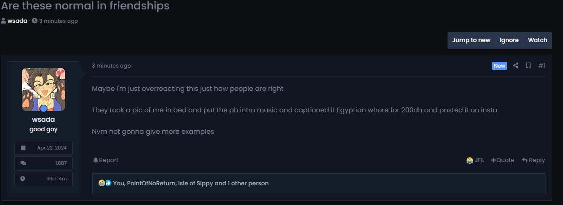Click wsada's avatar image

point(43,90)
